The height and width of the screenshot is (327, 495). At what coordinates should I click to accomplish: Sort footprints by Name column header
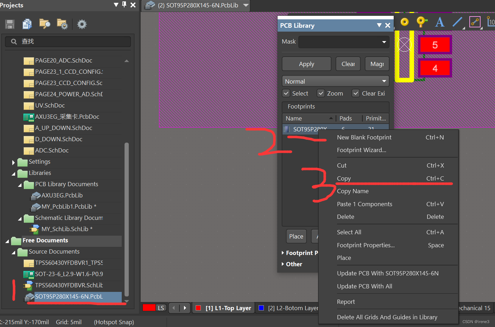[x=309, y=118]
